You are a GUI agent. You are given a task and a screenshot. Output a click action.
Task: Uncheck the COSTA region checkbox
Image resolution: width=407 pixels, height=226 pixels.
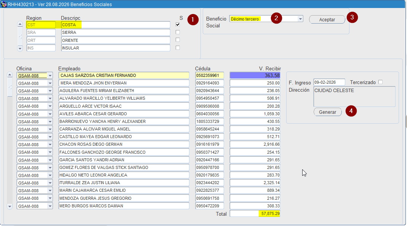tap(178, 25)
